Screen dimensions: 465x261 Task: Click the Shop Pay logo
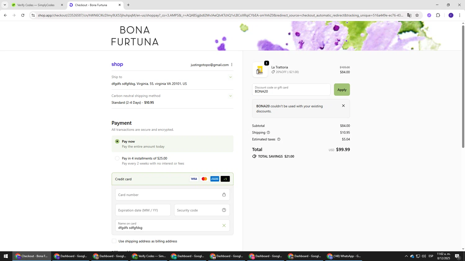117,64
